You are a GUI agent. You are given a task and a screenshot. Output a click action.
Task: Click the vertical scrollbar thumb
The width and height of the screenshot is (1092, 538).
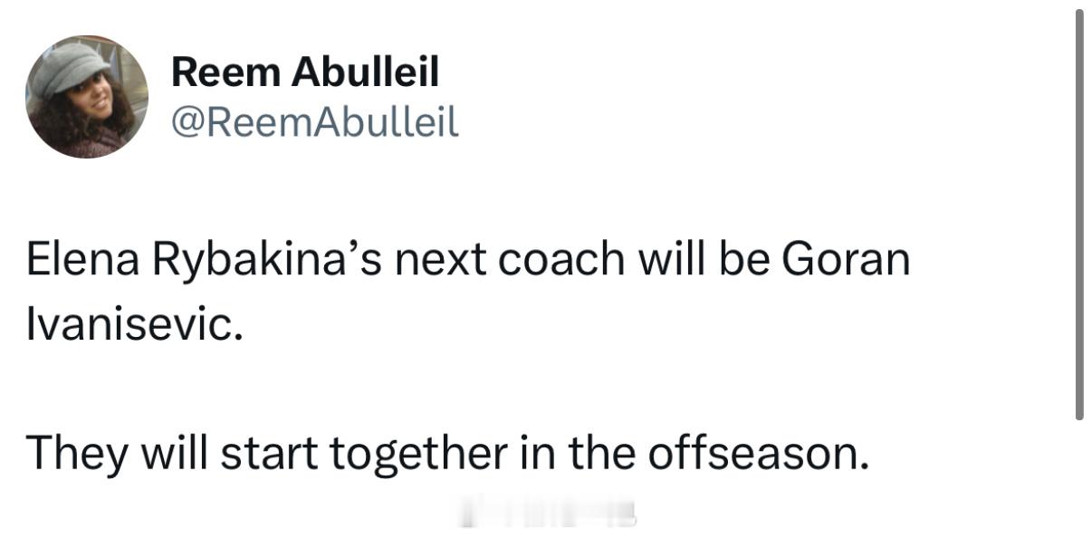click(1078, 215)
